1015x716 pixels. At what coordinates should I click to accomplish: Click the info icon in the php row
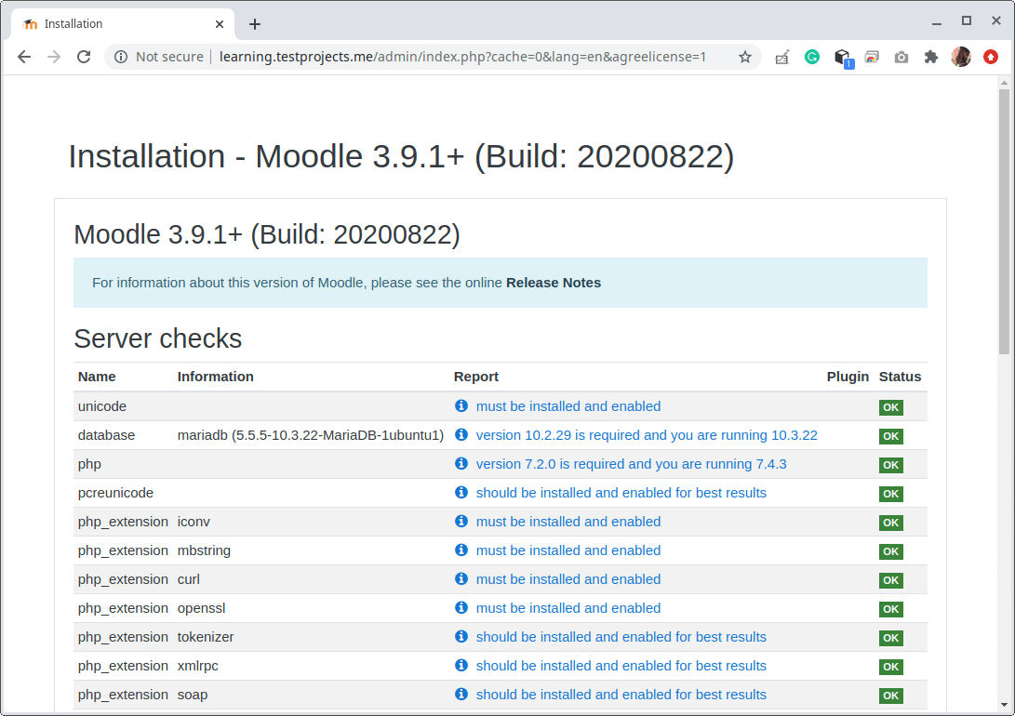click(x=461, y=464)
